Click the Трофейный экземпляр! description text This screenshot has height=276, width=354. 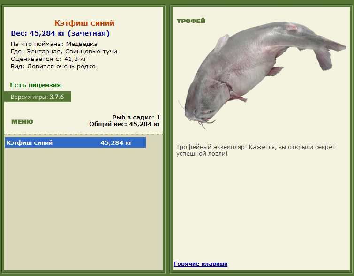(256, 150)
